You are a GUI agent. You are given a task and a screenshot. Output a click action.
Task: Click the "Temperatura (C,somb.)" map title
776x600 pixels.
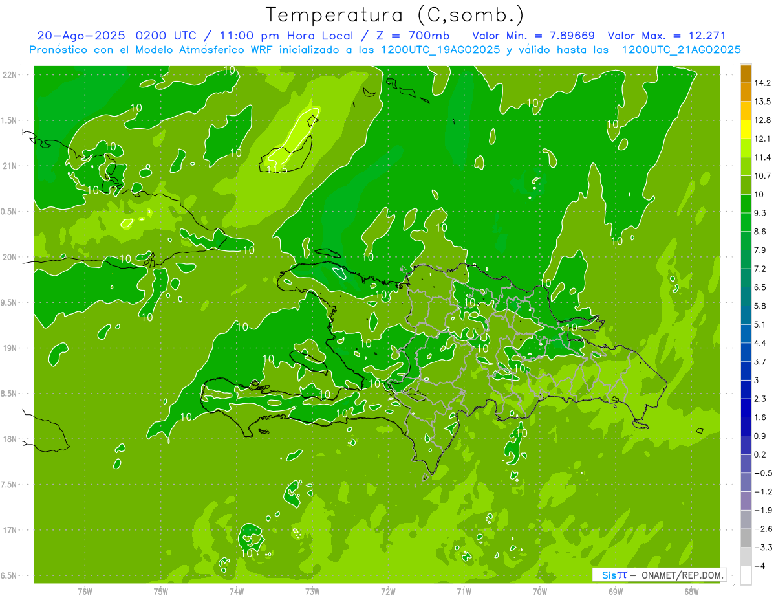point(394,14)
